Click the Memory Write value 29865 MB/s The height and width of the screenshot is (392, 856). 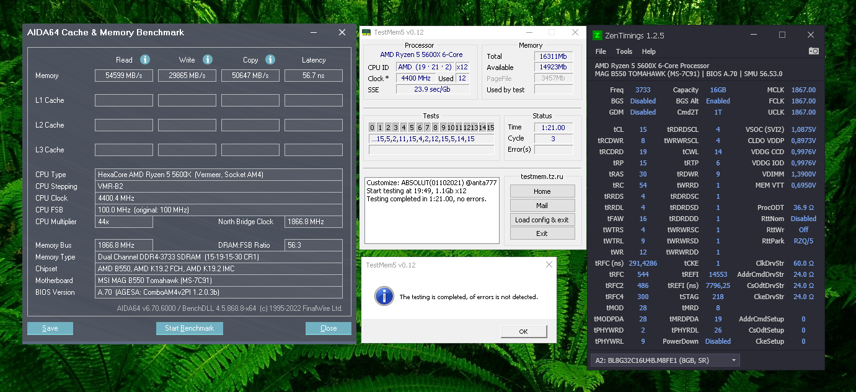(187, 76)
